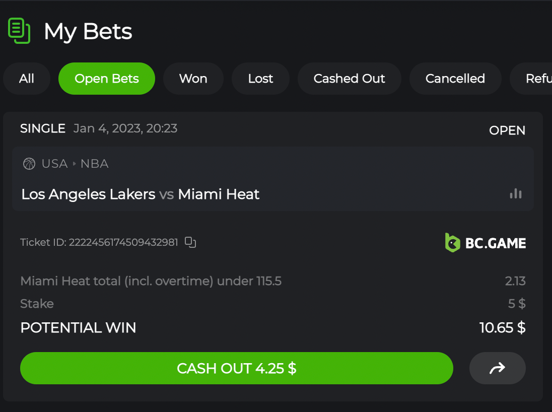The image size is (552, 412).
Task: Click the My Bets heading
Action: coord(88,32)
